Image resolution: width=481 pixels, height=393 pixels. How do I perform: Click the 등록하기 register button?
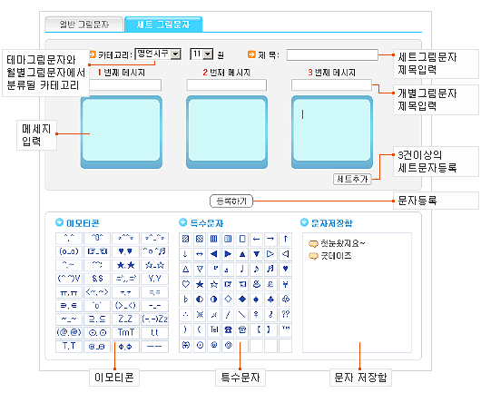(231, 201)
